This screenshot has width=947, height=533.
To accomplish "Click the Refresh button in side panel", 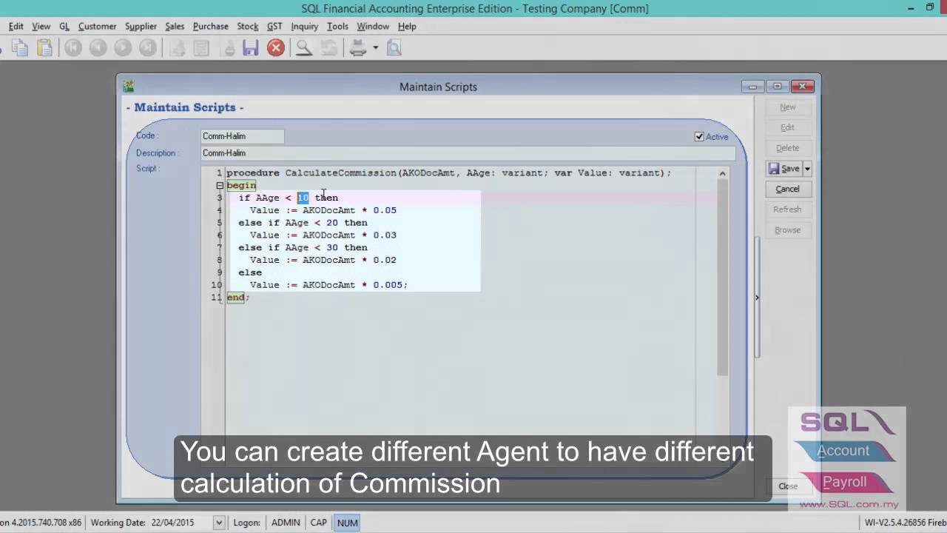I will tap(787, 209).
